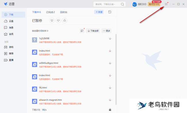Click the 下载全部 button

coord(93,31)
